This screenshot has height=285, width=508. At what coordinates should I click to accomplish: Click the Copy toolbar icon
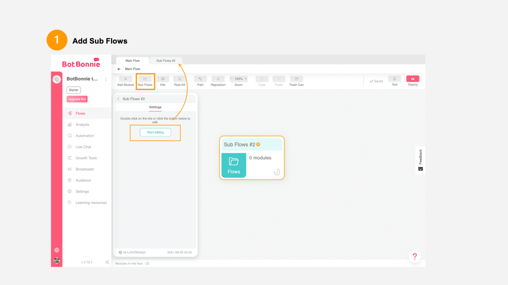[262, 79]
